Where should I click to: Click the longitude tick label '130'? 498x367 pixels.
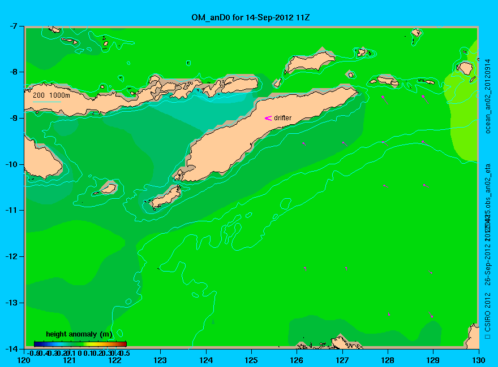click(479, 360)
